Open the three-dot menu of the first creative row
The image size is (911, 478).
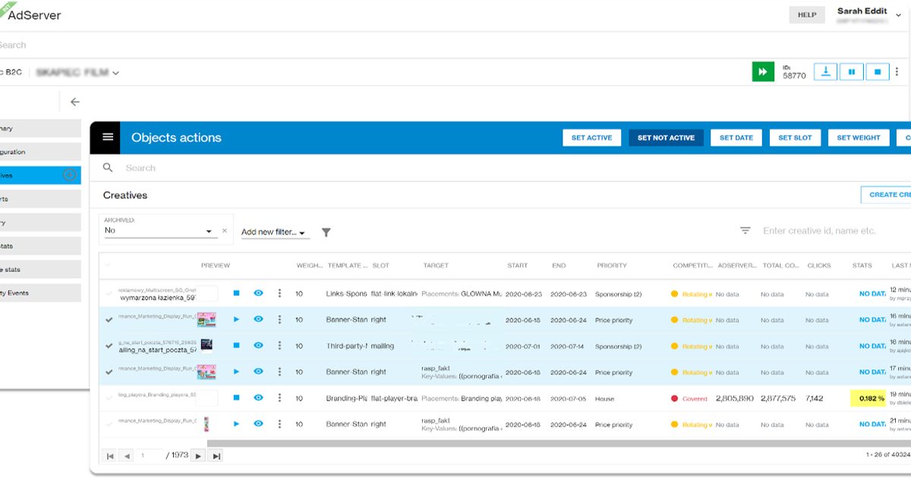pyautogui.click(x=279, y=293)
